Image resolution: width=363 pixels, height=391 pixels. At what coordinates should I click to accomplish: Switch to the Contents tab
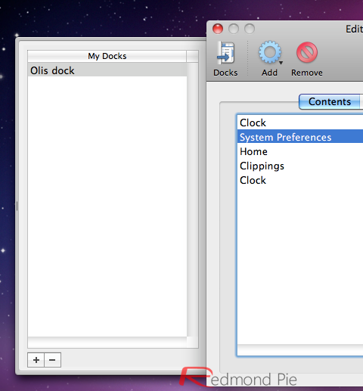tap(330, 101)
